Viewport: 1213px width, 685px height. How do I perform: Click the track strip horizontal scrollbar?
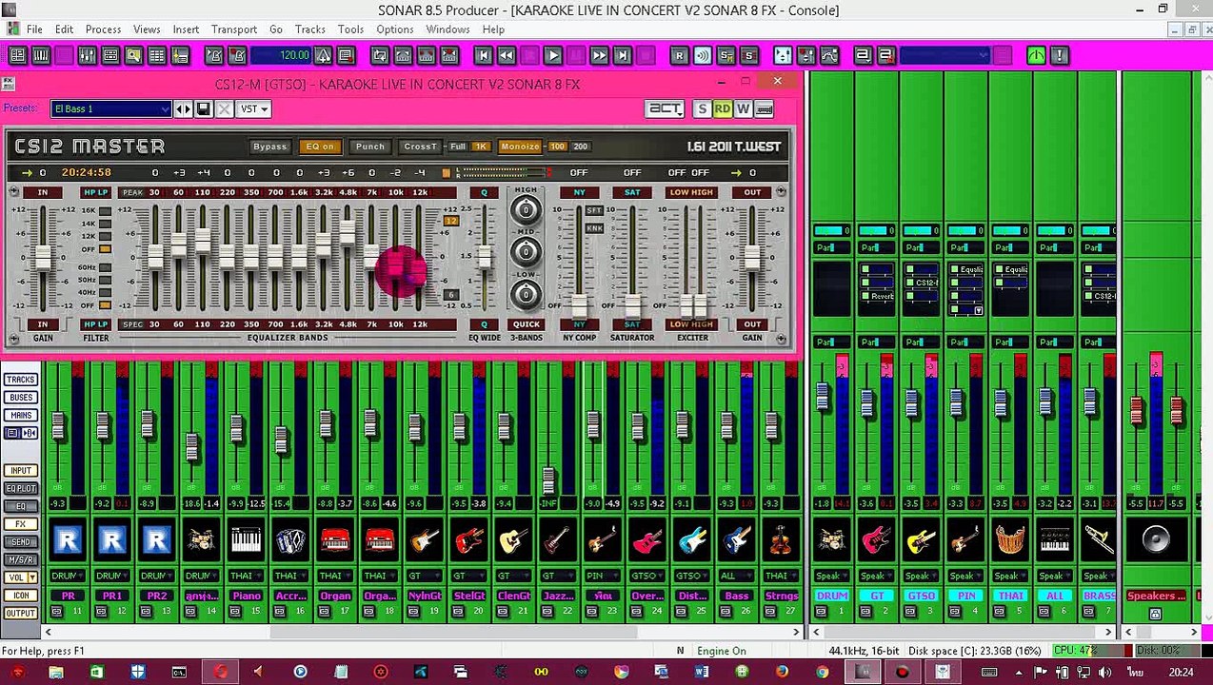click(455, 632)
